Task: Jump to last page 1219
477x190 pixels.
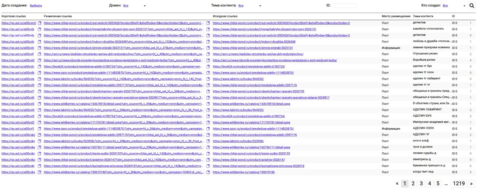Action: [459, 184]
